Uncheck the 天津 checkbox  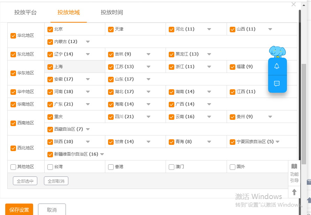111,30
